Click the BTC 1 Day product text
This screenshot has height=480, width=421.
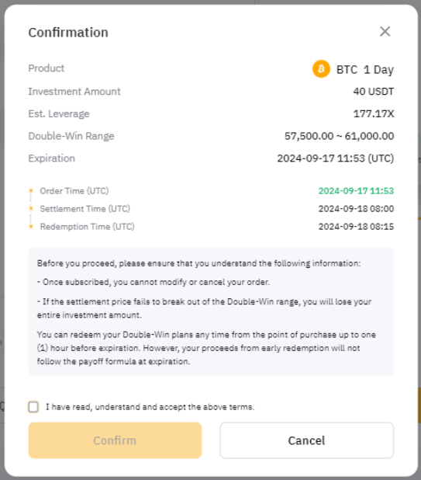pos(364,70)
